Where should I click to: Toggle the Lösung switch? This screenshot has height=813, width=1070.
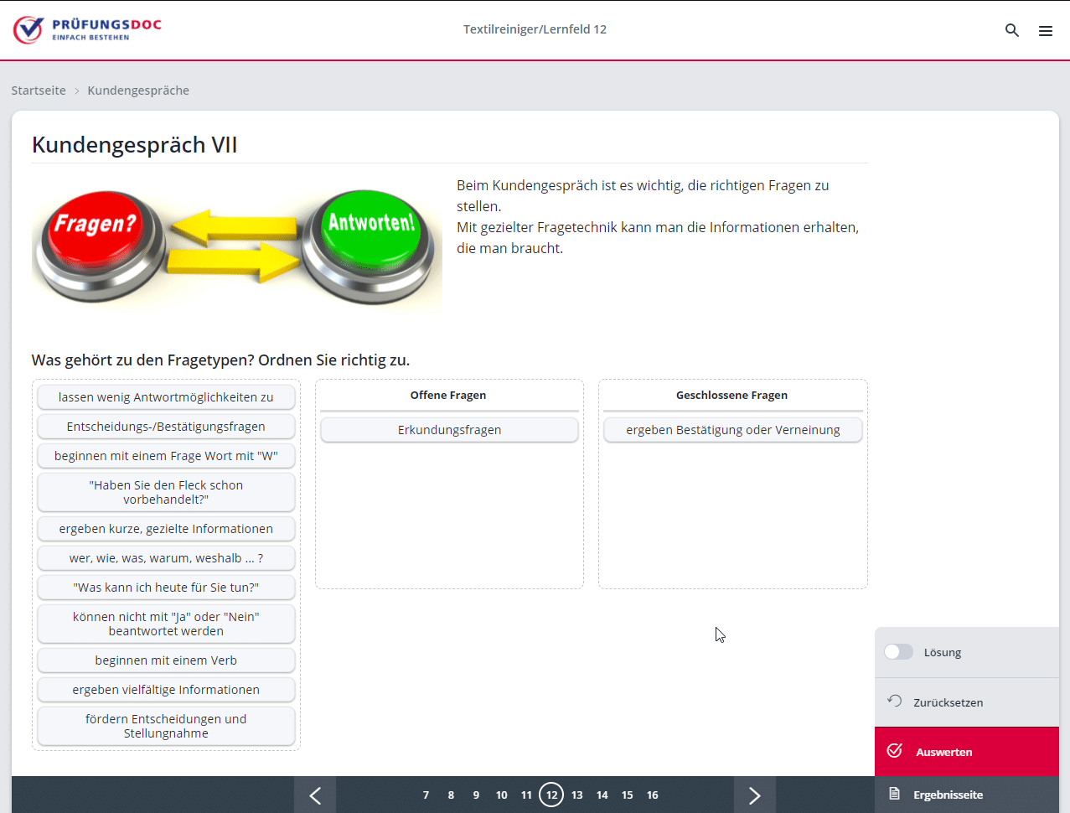[x=898, y=652]
